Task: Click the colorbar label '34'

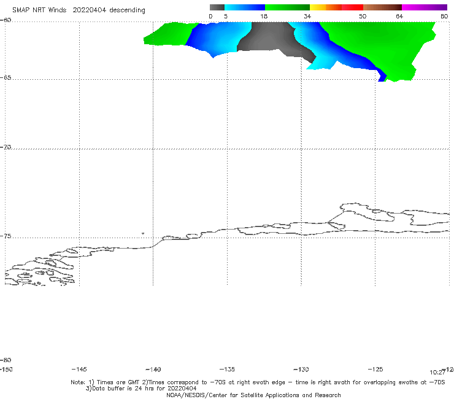Action: click(307, 17)
